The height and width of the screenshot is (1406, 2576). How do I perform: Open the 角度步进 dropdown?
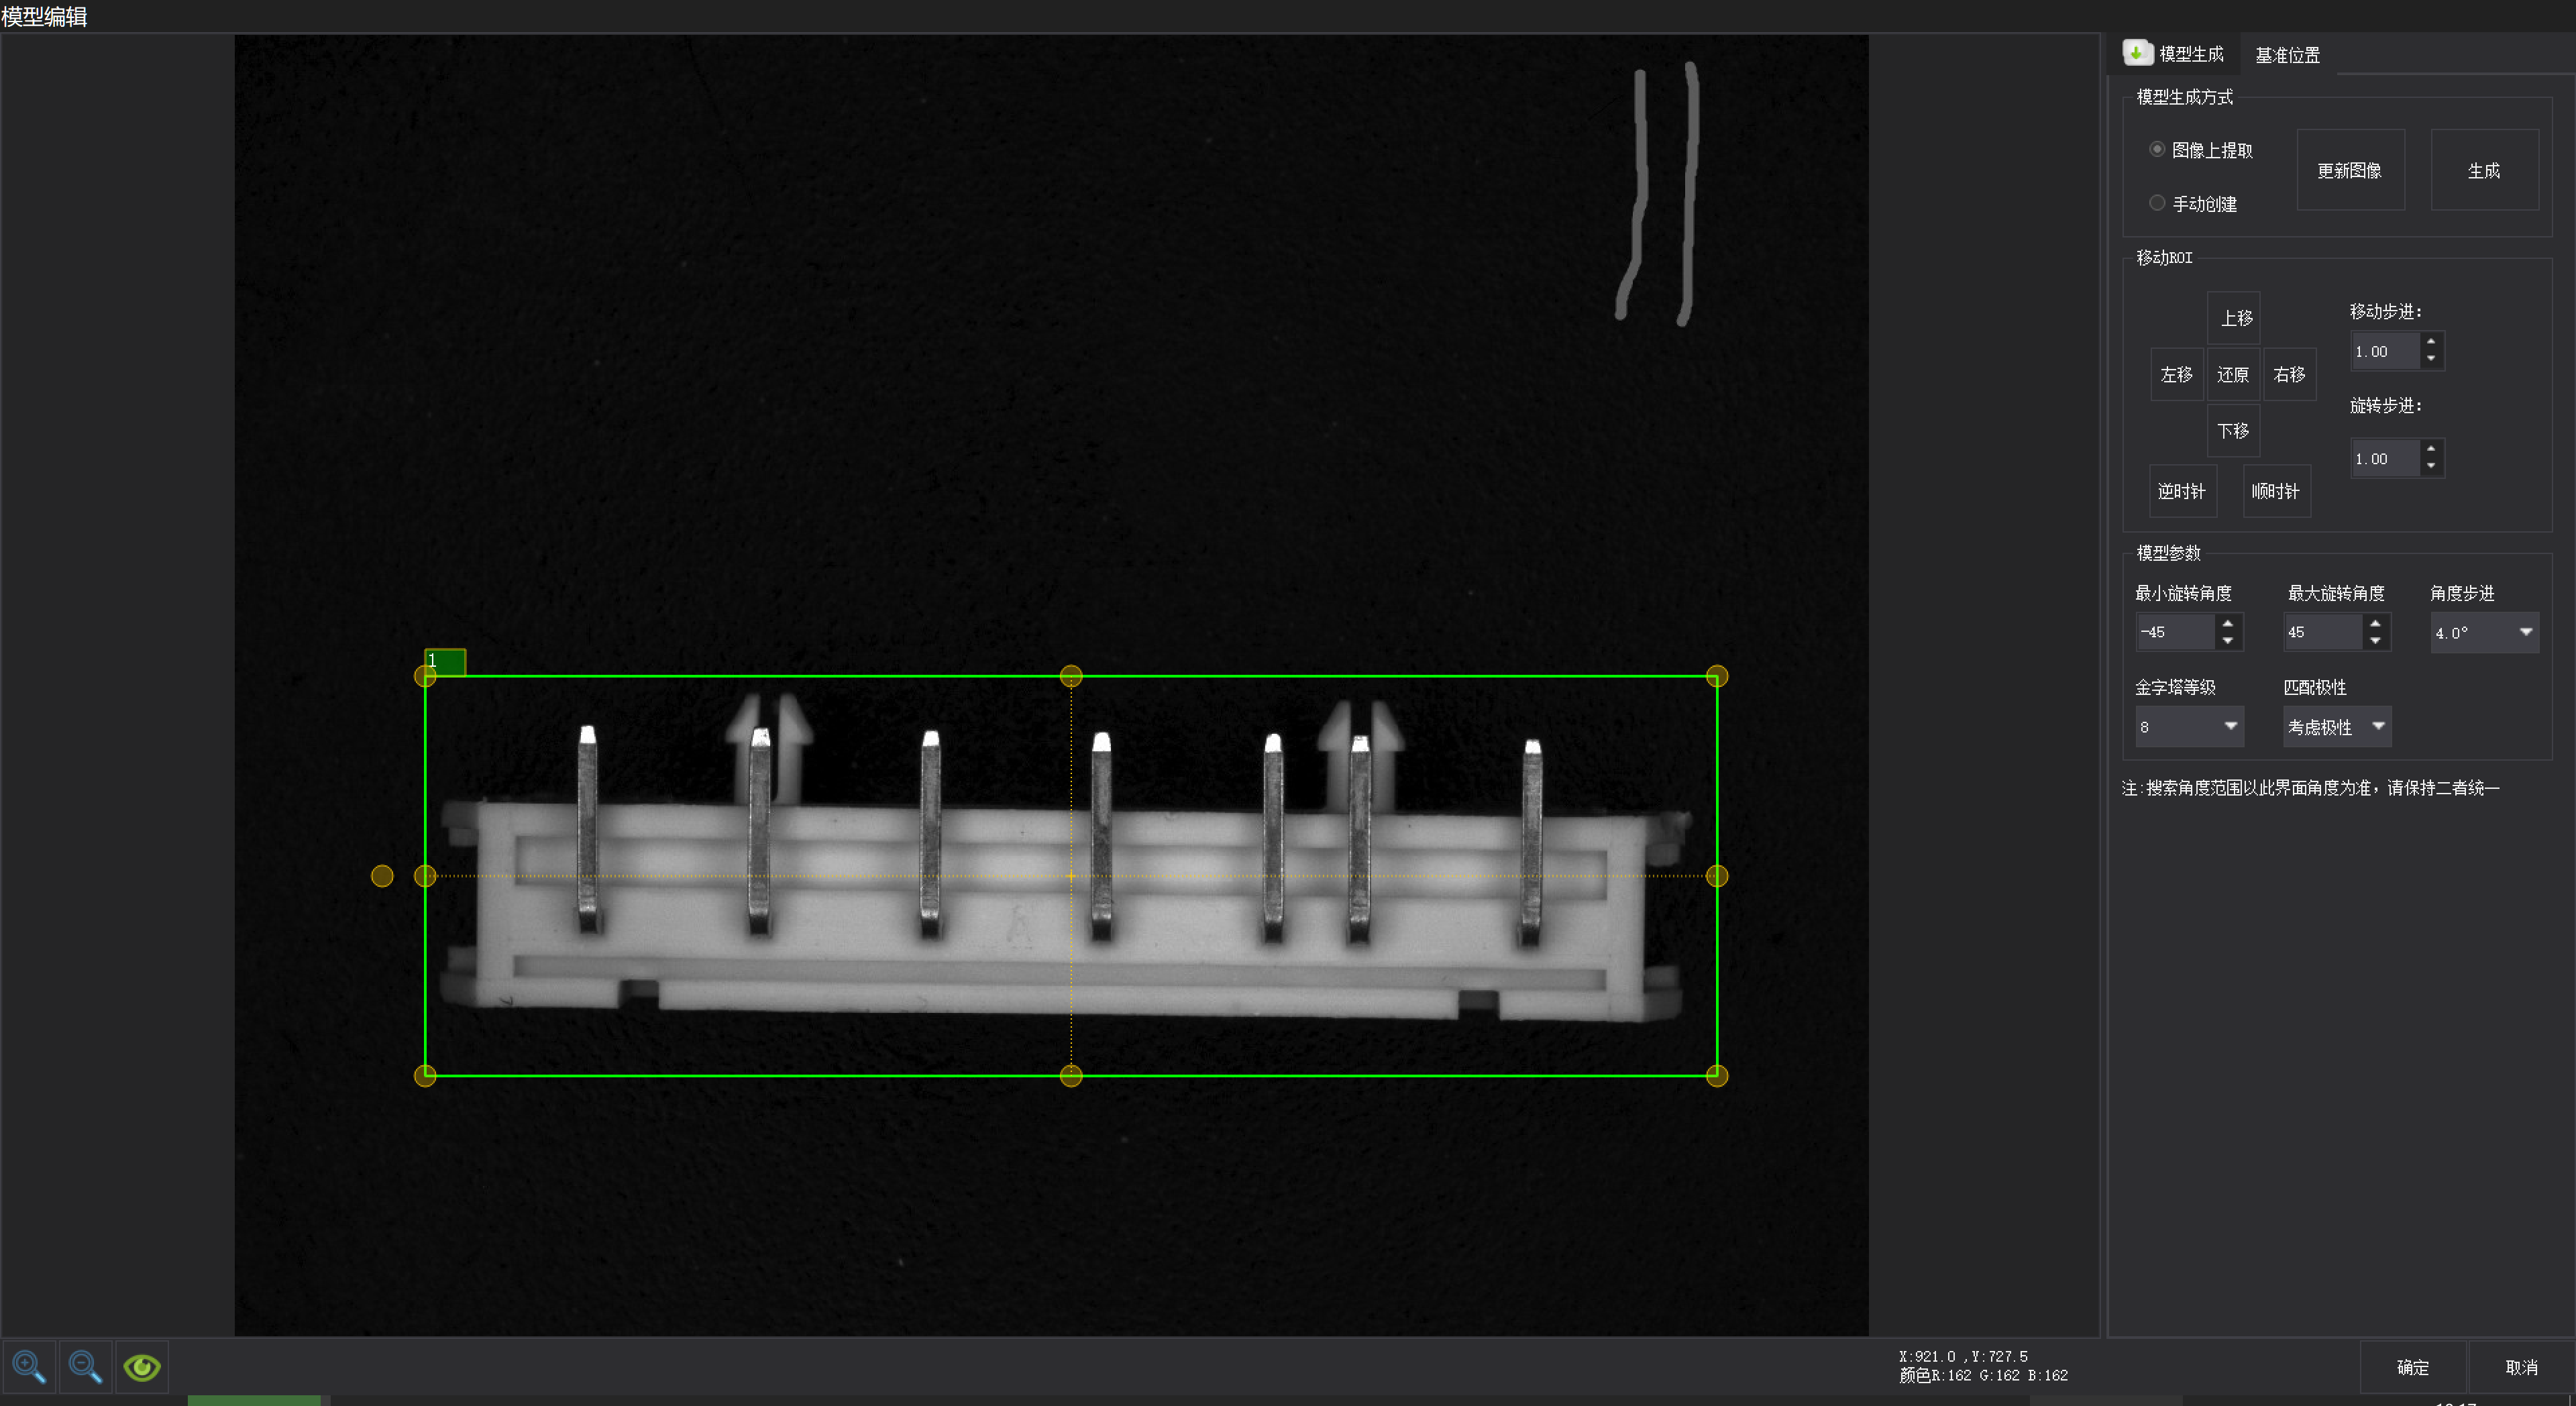click(x=2484, y=632)
